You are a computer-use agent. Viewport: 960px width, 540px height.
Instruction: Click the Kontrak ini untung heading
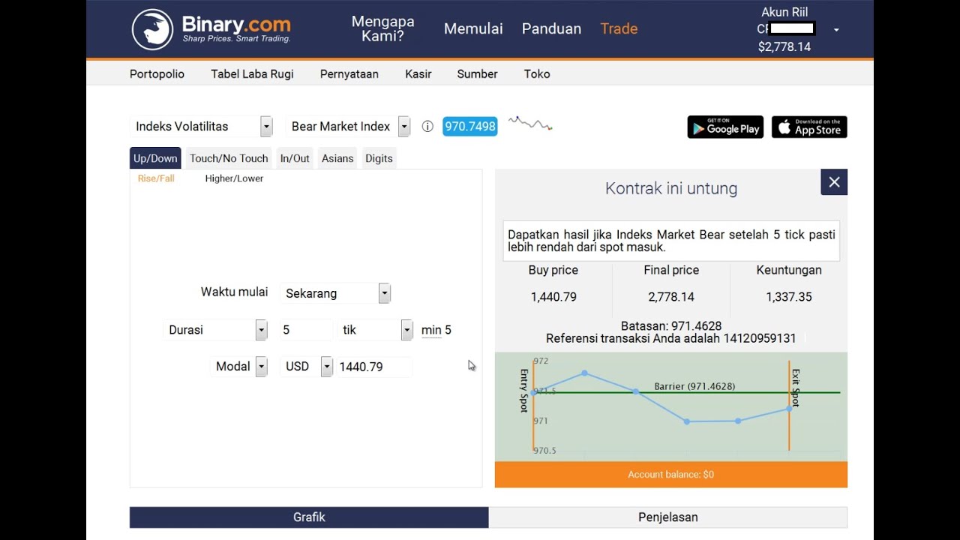click(x=671, y=188)
